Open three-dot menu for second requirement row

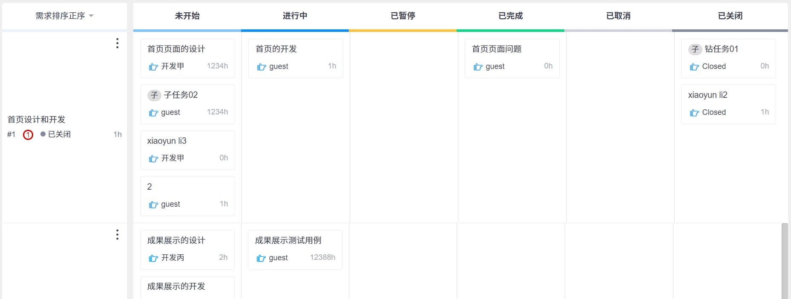tap(117, 234)
